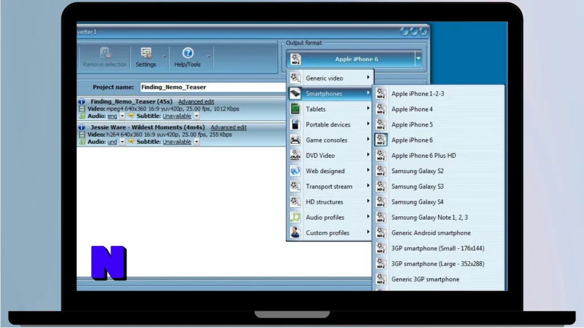Open the Game consoles menu entry
This screenshot has width=584, height=328.
coord(330,140)
